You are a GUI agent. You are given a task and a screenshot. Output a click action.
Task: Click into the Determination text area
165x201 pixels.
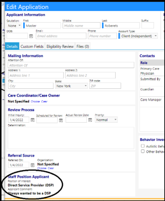tap(71, 138)
